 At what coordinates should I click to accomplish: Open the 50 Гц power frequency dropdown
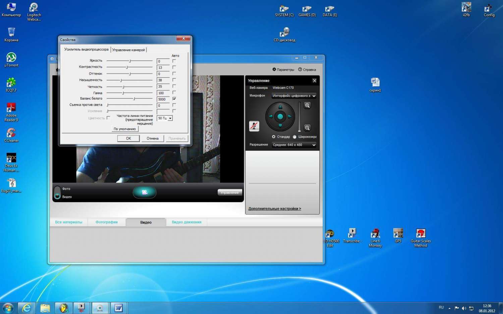pyautogui.click(x=170, y=118)
